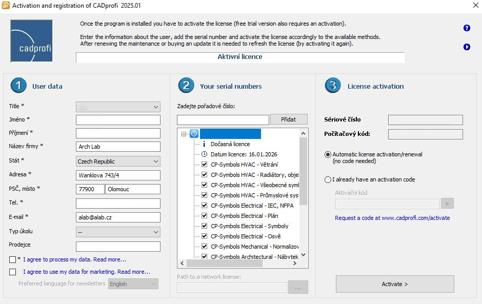Click the info icon beside Dočasná licence
The height and width of the screenshot is (304, 482).
(204, 144)
